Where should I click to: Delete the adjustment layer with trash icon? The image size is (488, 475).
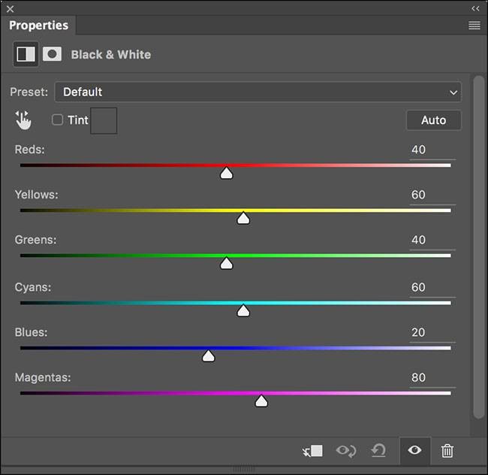(x=447, y=451)
